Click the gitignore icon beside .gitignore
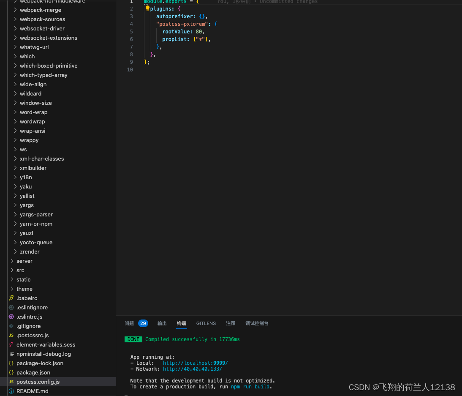This screenshot has width=462, height=396. [12, 326]
